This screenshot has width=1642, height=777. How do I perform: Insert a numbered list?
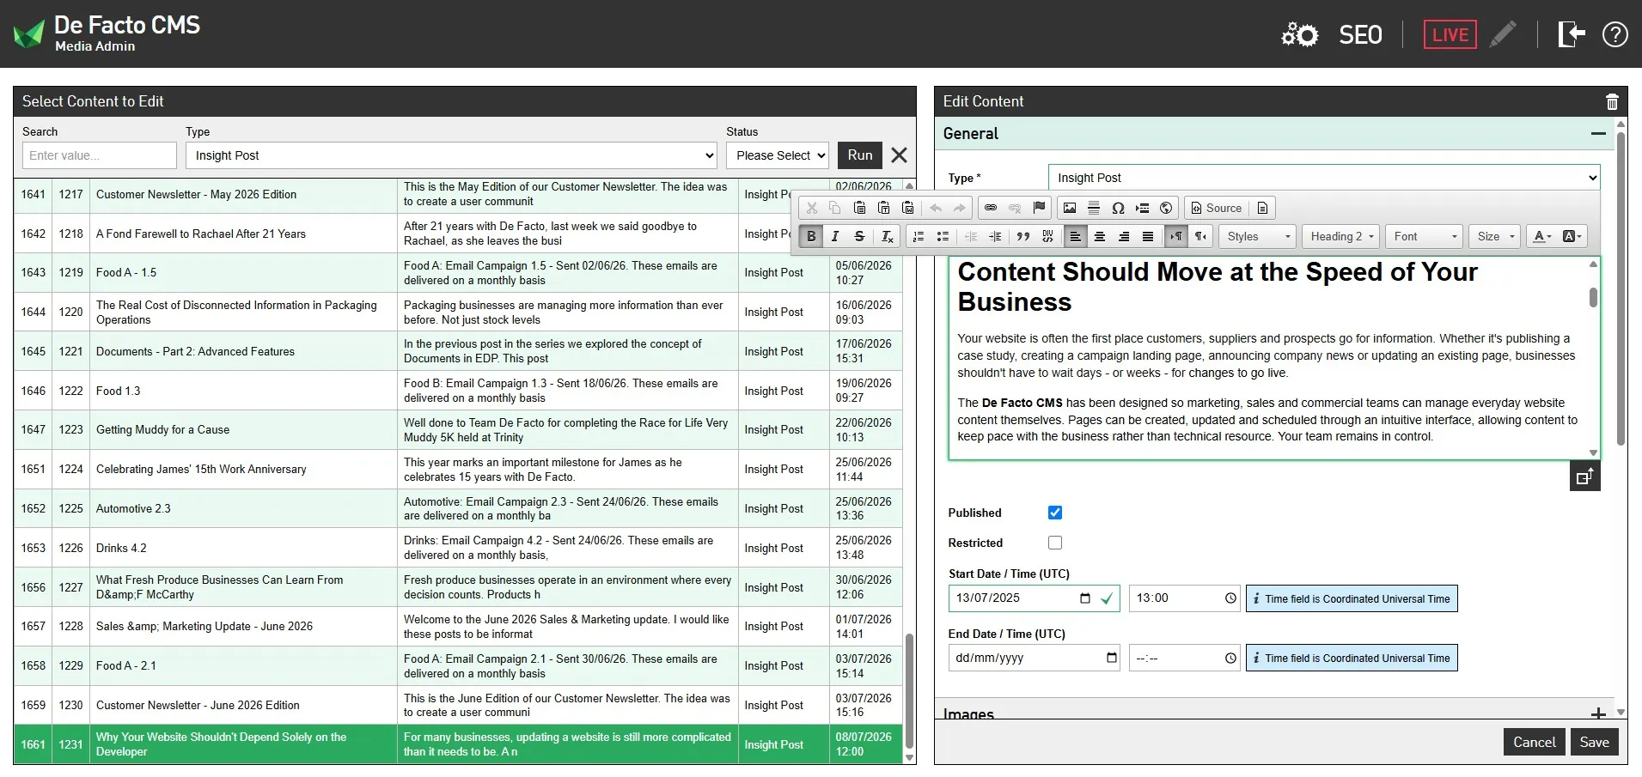pos(919,237)
